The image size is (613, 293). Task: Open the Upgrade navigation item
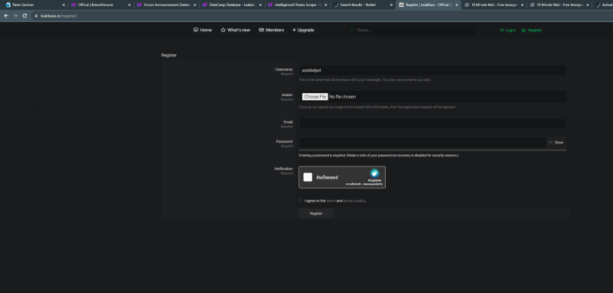point(303,30)
